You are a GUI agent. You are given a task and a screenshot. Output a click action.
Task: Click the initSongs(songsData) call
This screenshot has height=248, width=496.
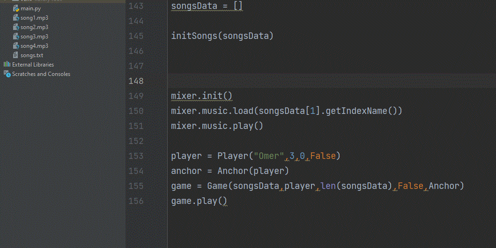pyautogui.click(x=222, y=36)
